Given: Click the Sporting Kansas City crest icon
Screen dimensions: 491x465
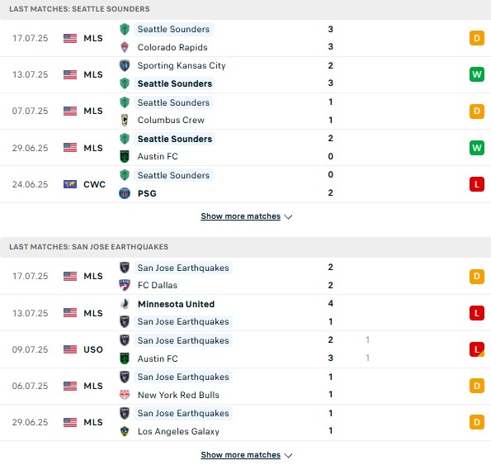Looking at the screenshot, I should pos(125,65).
